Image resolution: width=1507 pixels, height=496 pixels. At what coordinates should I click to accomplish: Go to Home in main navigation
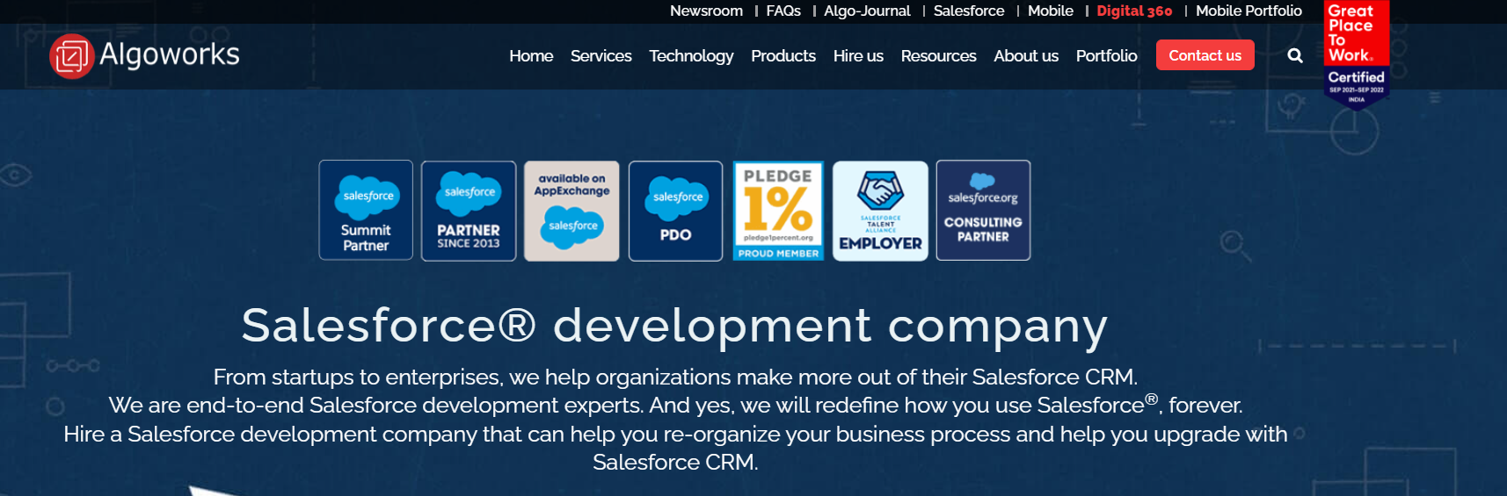pos(531,56)
